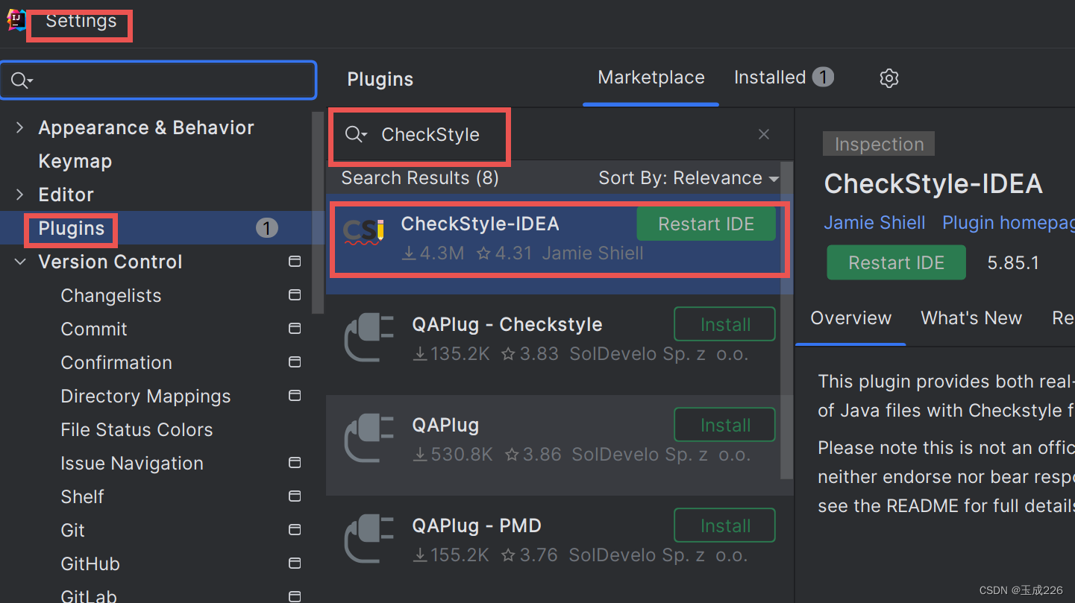
Task: Clear the CheckStyle plugin search
Action: [763, 134]
